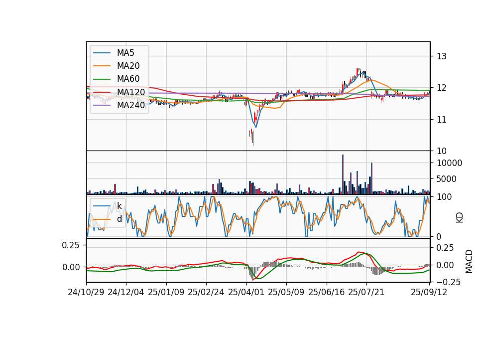Click the MA60 legend label
The image size is (478, 344).
(128, 79)
